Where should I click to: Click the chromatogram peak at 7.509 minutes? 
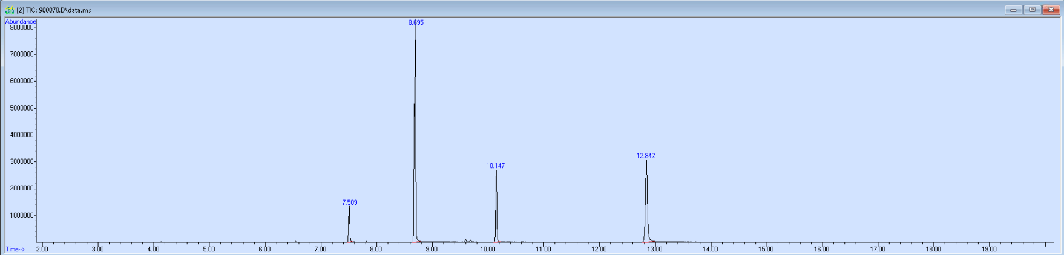(349, 224)
